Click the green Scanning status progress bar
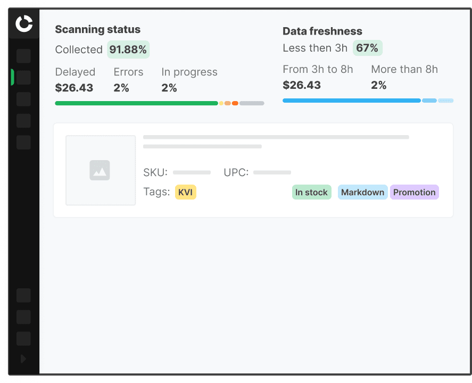The height and width of the screenshot is (383, 472). tap(136, 103)
